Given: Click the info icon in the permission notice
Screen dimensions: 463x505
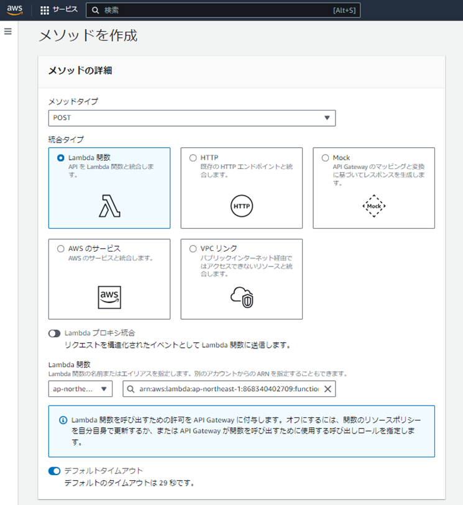Looking at the screenshot, I should click(63, 420).
